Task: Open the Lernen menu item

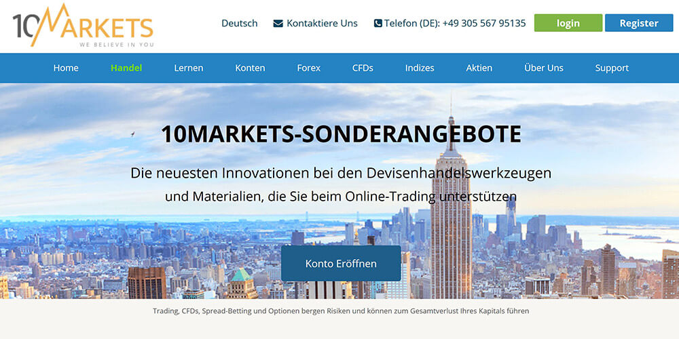Action: pyautogui.click(x=188, y=68)
